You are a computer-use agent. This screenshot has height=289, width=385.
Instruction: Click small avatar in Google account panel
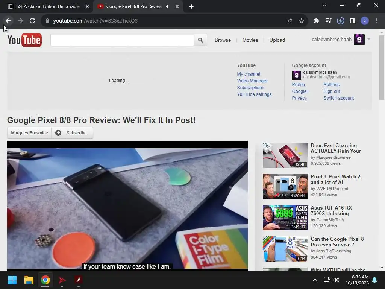coord(296,75)
